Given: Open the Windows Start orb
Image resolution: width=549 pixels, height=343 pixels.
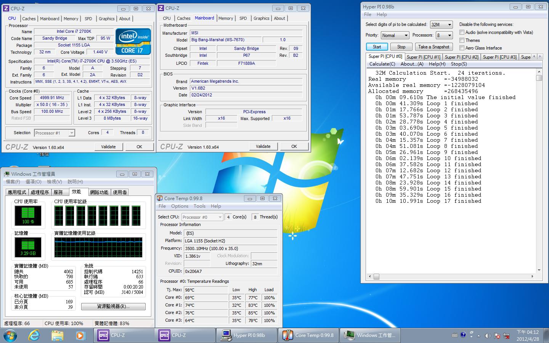Looking at the screenshot, I should [10, 335].
